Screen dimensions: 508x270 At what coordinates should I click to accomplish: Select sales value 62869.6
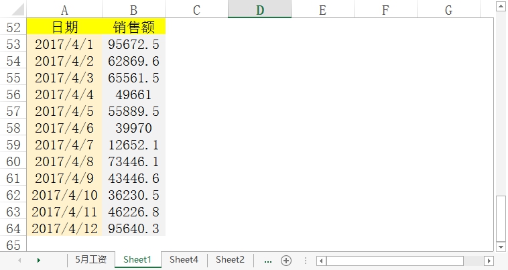pos(133,61)
